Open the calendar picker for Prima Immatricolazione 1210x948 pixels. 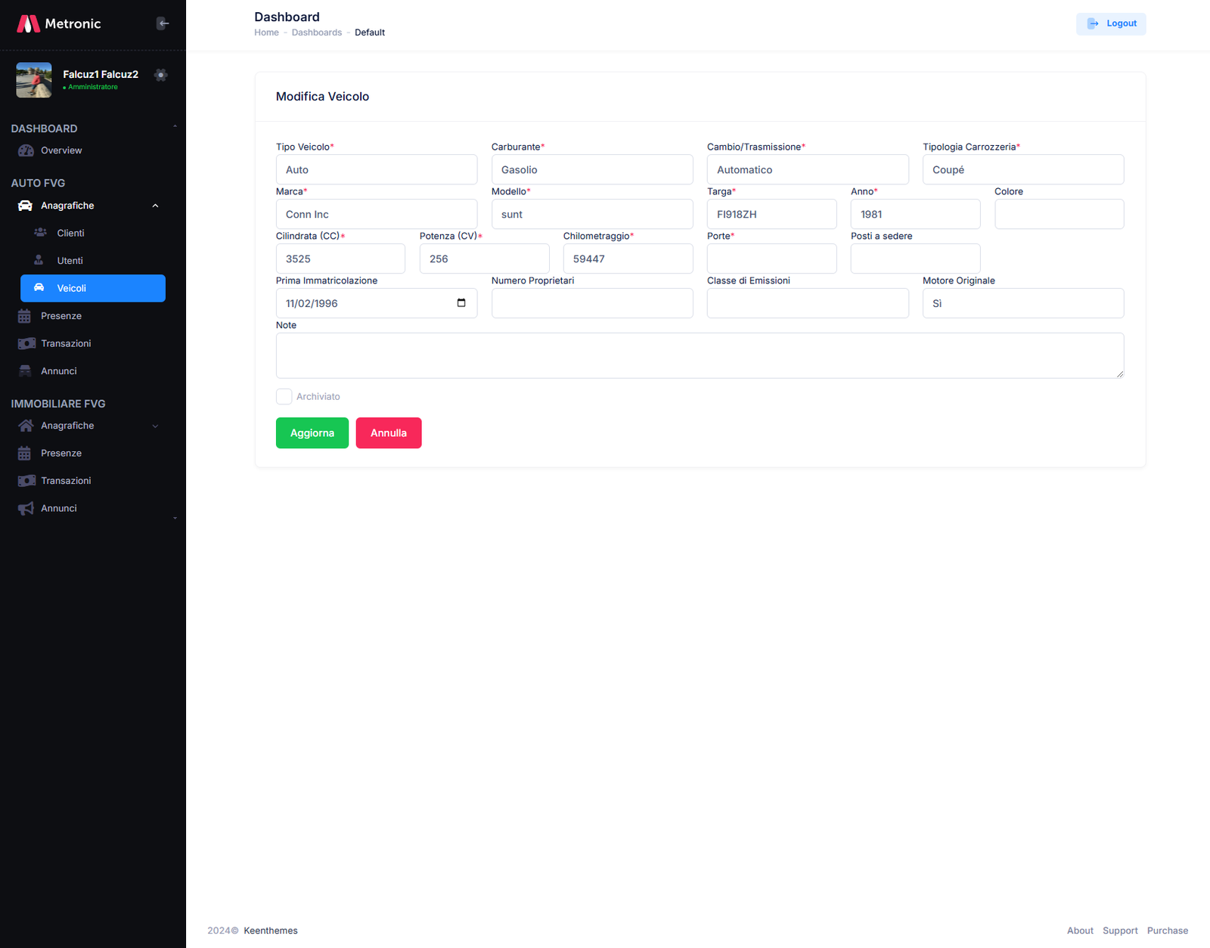tap(461, 303)
